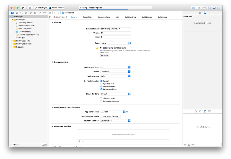Open the Test navigator icon
This screenshot has height=159, width=231.
tap(31, 13)
